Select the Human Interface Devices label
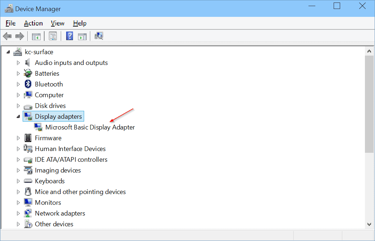The image size is (375, 241). (70, 149)
